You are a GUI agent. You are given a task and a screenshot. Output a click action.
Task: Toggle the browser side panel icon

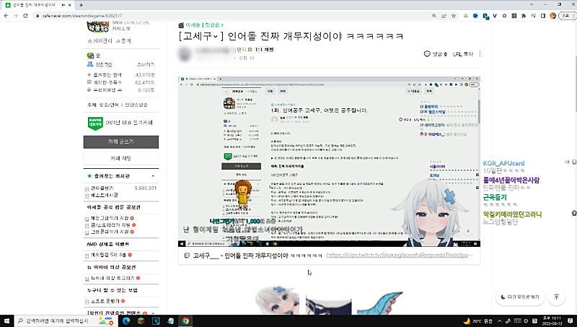click(x=543, y=16)
